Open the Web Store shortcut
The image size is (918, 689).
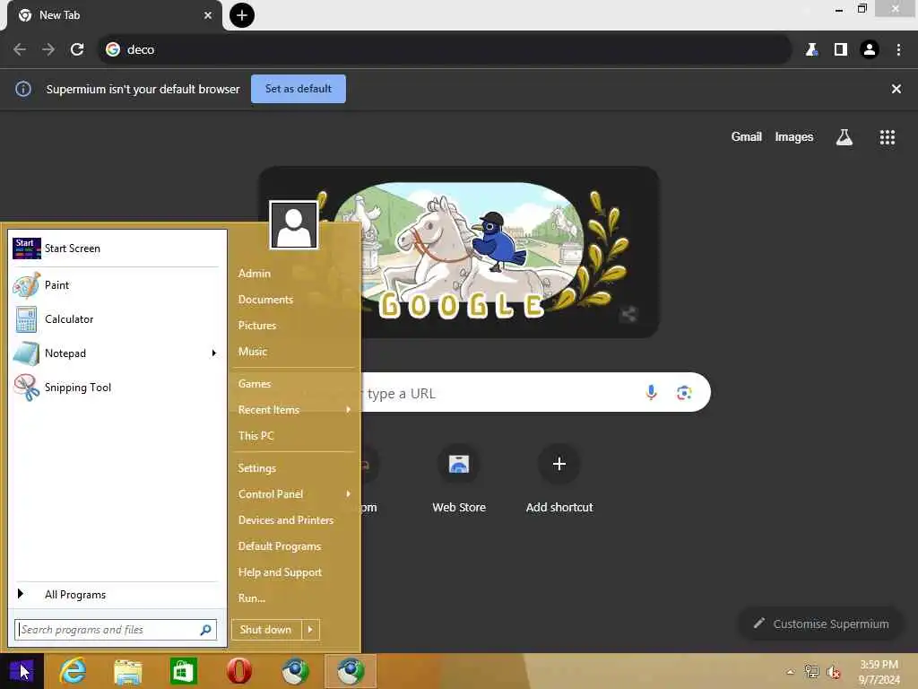(x=459, y=479)
